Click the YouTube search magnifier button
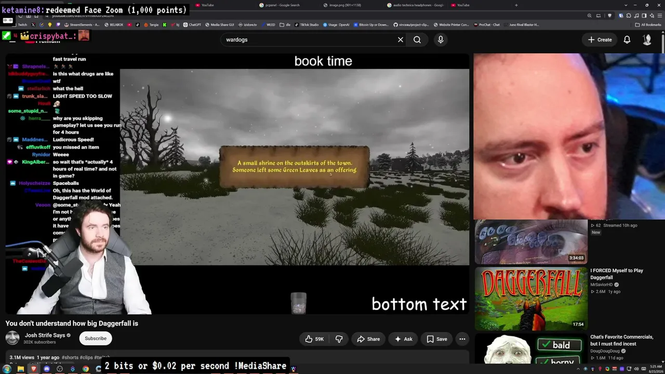This screenshot has height=374, width=665. (417, 39)
